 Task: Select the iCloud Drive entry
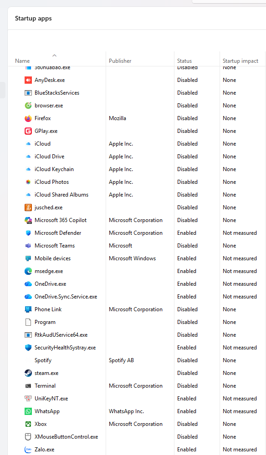tap(49, 157)
